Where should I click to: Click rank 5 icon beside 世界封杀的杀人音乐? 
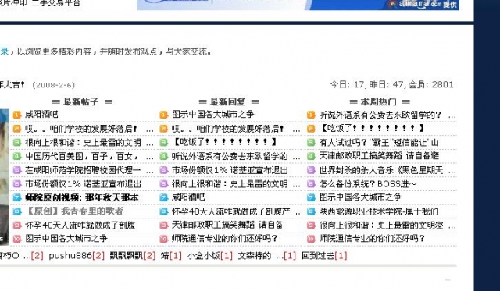coord(311,170)
